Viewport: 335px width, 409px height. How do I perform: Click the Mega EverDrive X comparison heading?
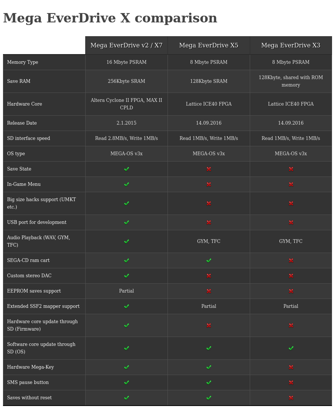pyautogui.click(x=110, y=18)
